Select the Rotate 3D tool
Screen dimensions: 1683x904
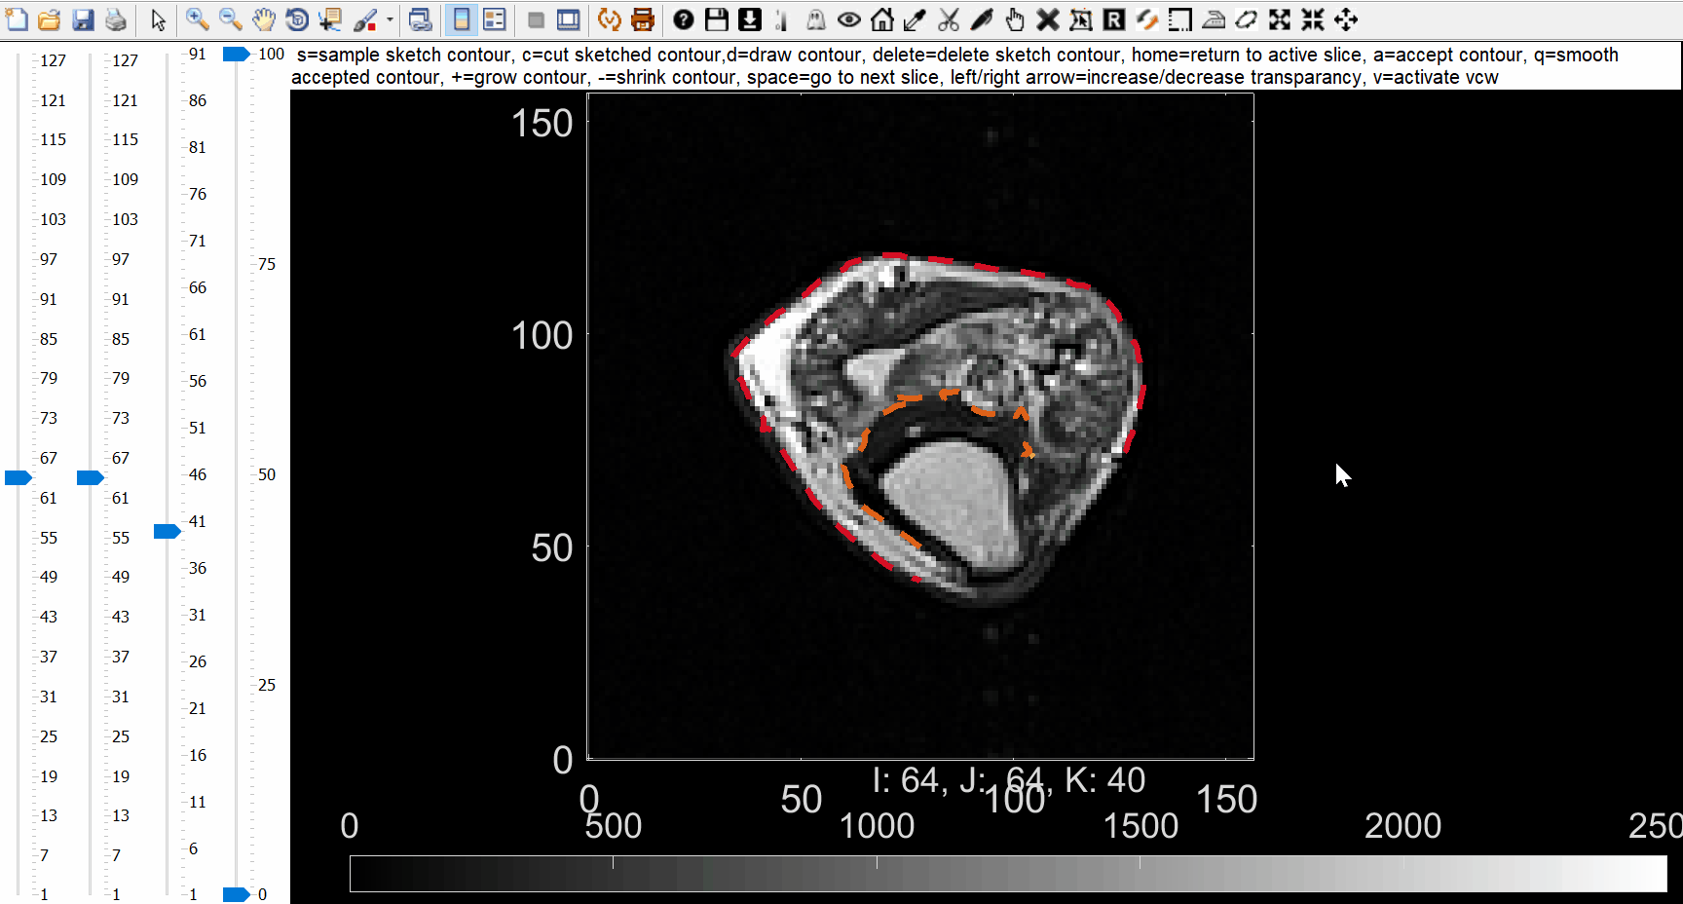click(x=297, y=19)
